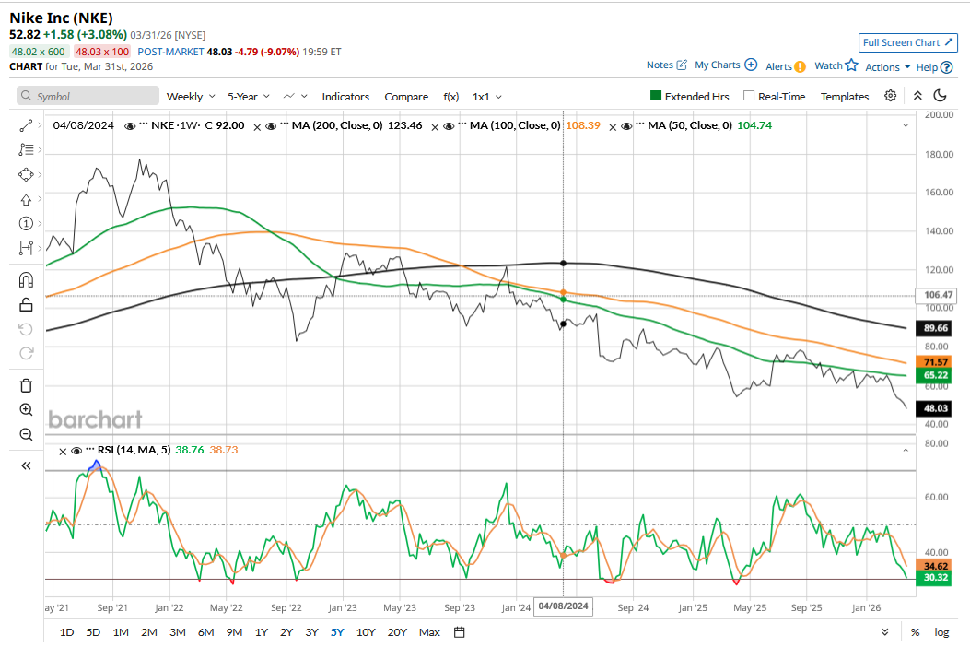Zoom in with the magnifier plus icon

[26, 410]
